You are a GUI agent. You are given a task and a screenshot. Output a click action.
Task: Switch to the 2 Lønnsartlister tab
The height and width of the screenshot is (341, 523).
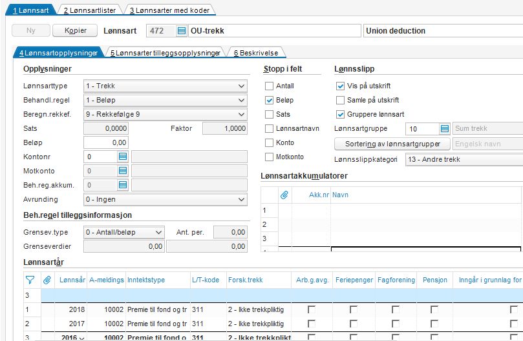(90, 10)
